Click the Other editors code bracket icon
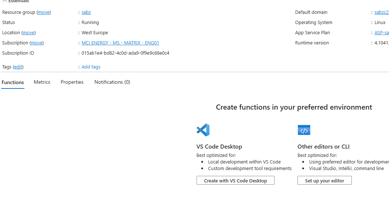 (x=304, y=130)
